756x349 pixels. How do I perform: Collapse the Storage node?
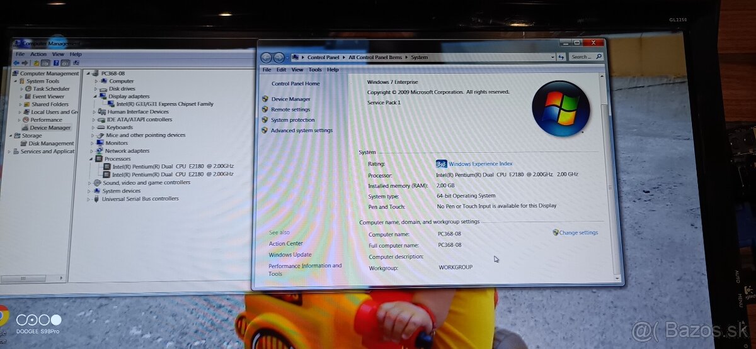tap(10, 135)
